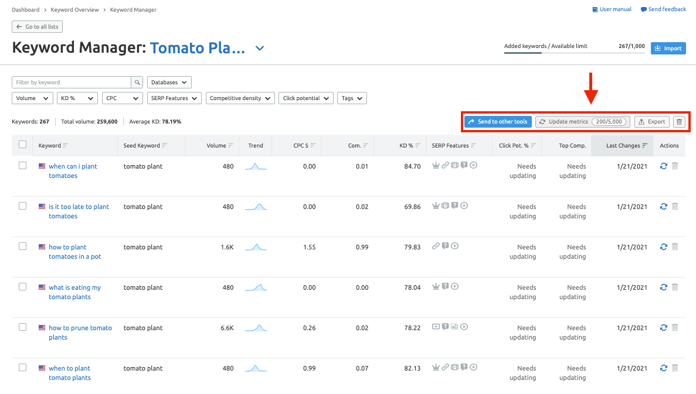Click the trash icon for 'what is eating my tomato plants'
Screen dimensions: 696x394
[x=675, y=287]
